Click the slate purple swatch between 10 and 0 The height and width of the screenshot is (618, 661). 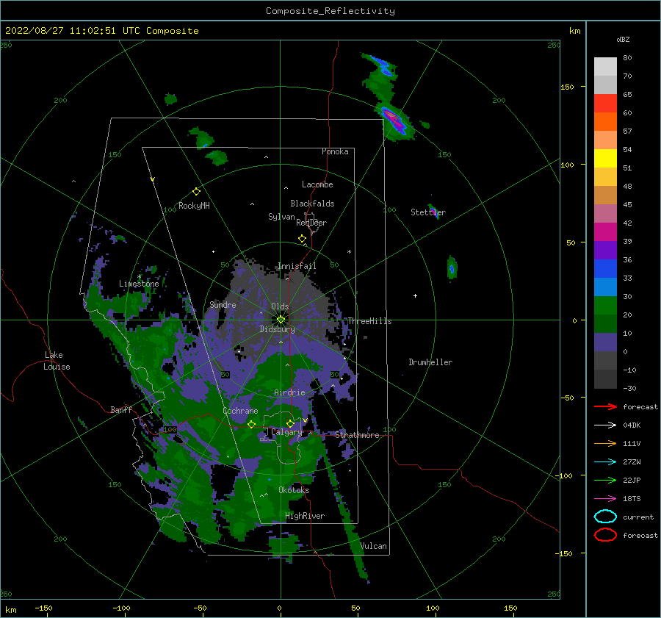tap(605, 342)
